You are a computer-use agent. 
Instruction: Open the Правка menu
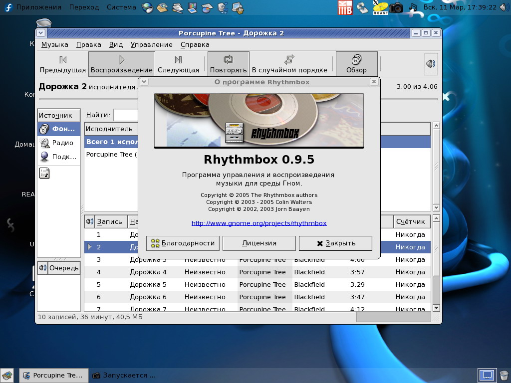point(89,44)
